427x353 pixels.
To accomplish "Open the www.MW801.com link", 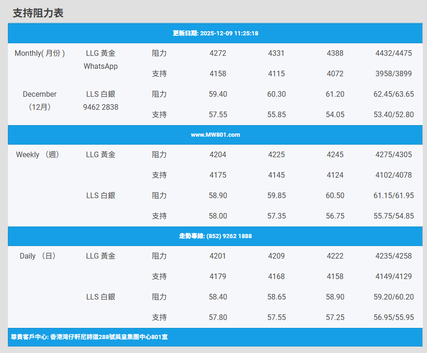I will (215, 135).
